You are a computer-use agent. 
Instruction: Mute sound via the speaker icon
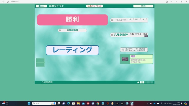click(x=138, y=82)
